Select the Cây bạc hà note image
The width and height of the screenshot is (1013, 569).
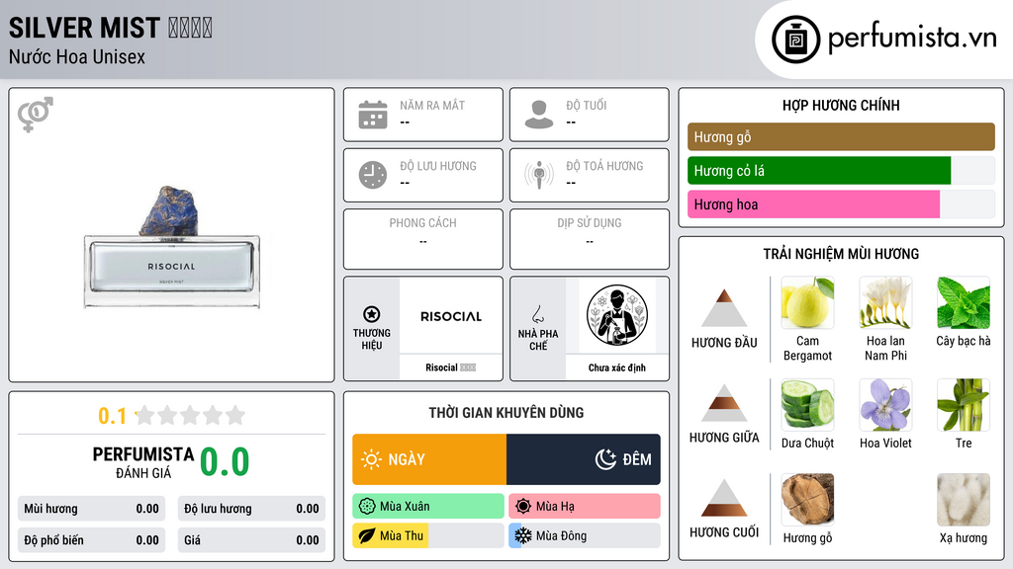pyautogui.click(x=964, y=302)
